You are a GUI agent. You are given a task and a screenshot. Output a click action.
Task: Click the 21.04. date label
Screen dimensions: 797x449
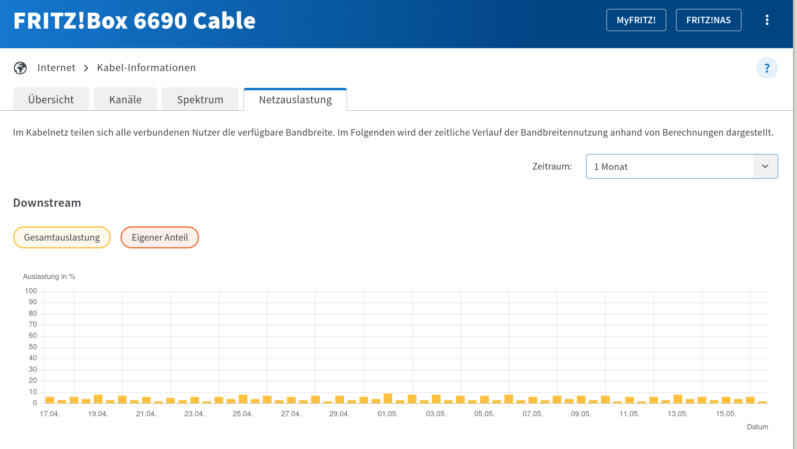(146, 414)
